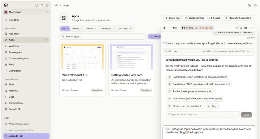Click Create new button
The width and height of the screenshot is (260, 139).
pos(172,18)
